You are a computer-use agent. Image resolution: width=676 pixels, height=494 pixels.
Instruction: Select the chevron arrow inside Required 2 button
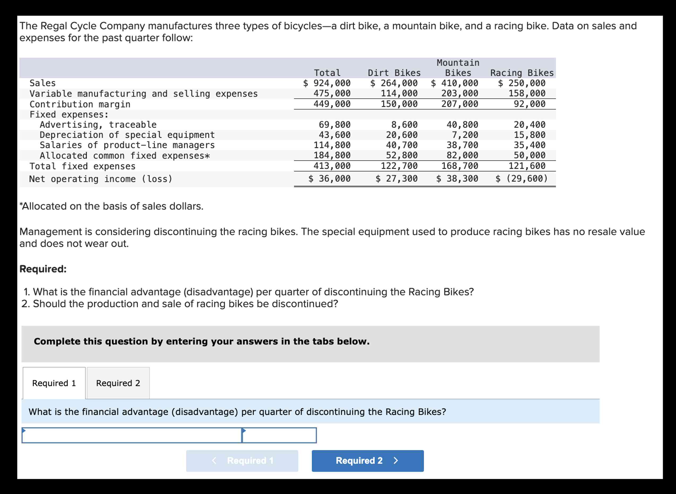(396, 461)
